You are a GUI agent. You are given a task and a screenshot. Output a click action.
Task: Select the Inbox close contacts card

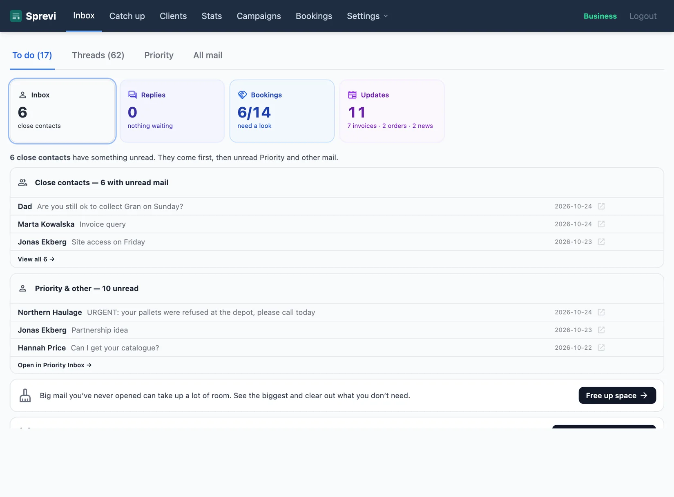[62, 111]
